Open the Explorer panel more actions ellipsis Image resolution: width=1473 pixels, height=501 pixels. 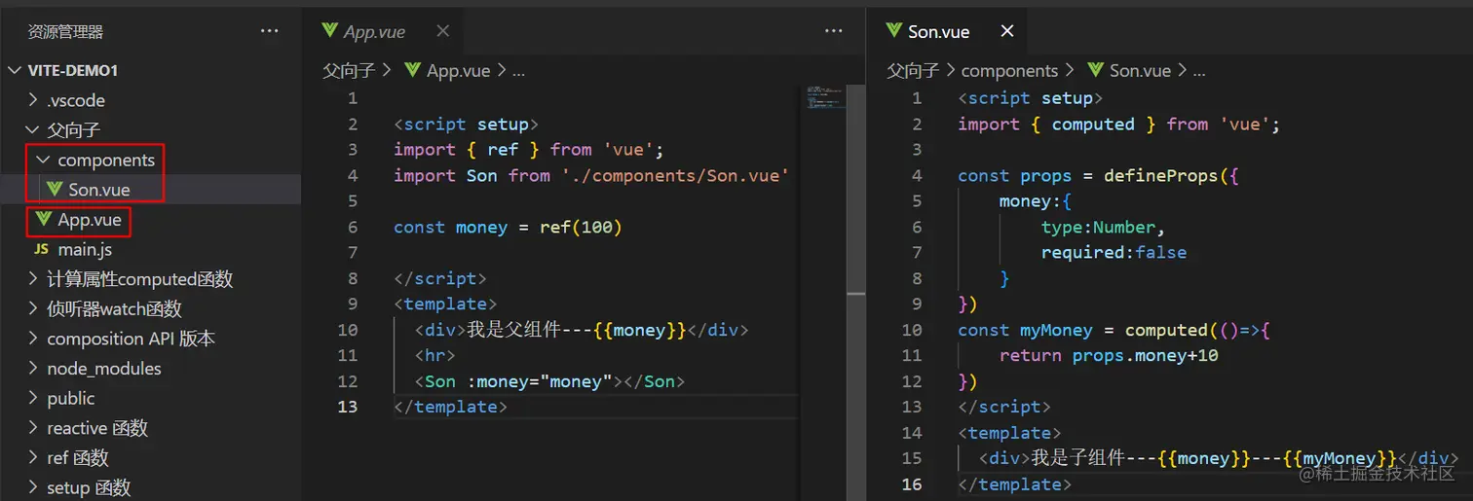click(x=269, y=31)
